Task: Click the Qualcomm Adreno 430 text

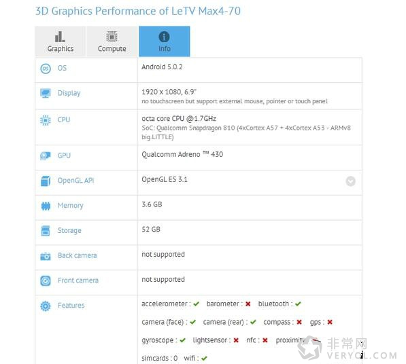Action: pos(182,154)
